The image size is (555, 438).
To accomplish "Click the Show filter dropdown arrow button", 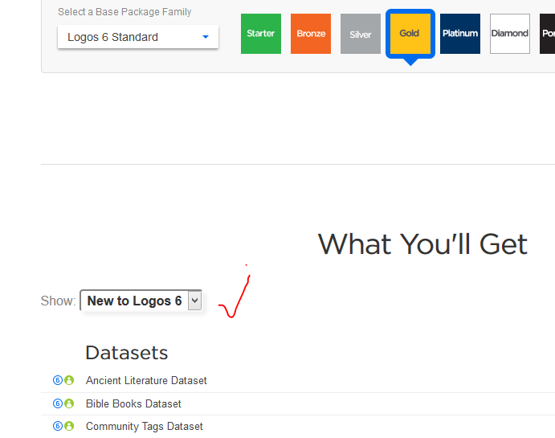I will (x=194, y=301).
